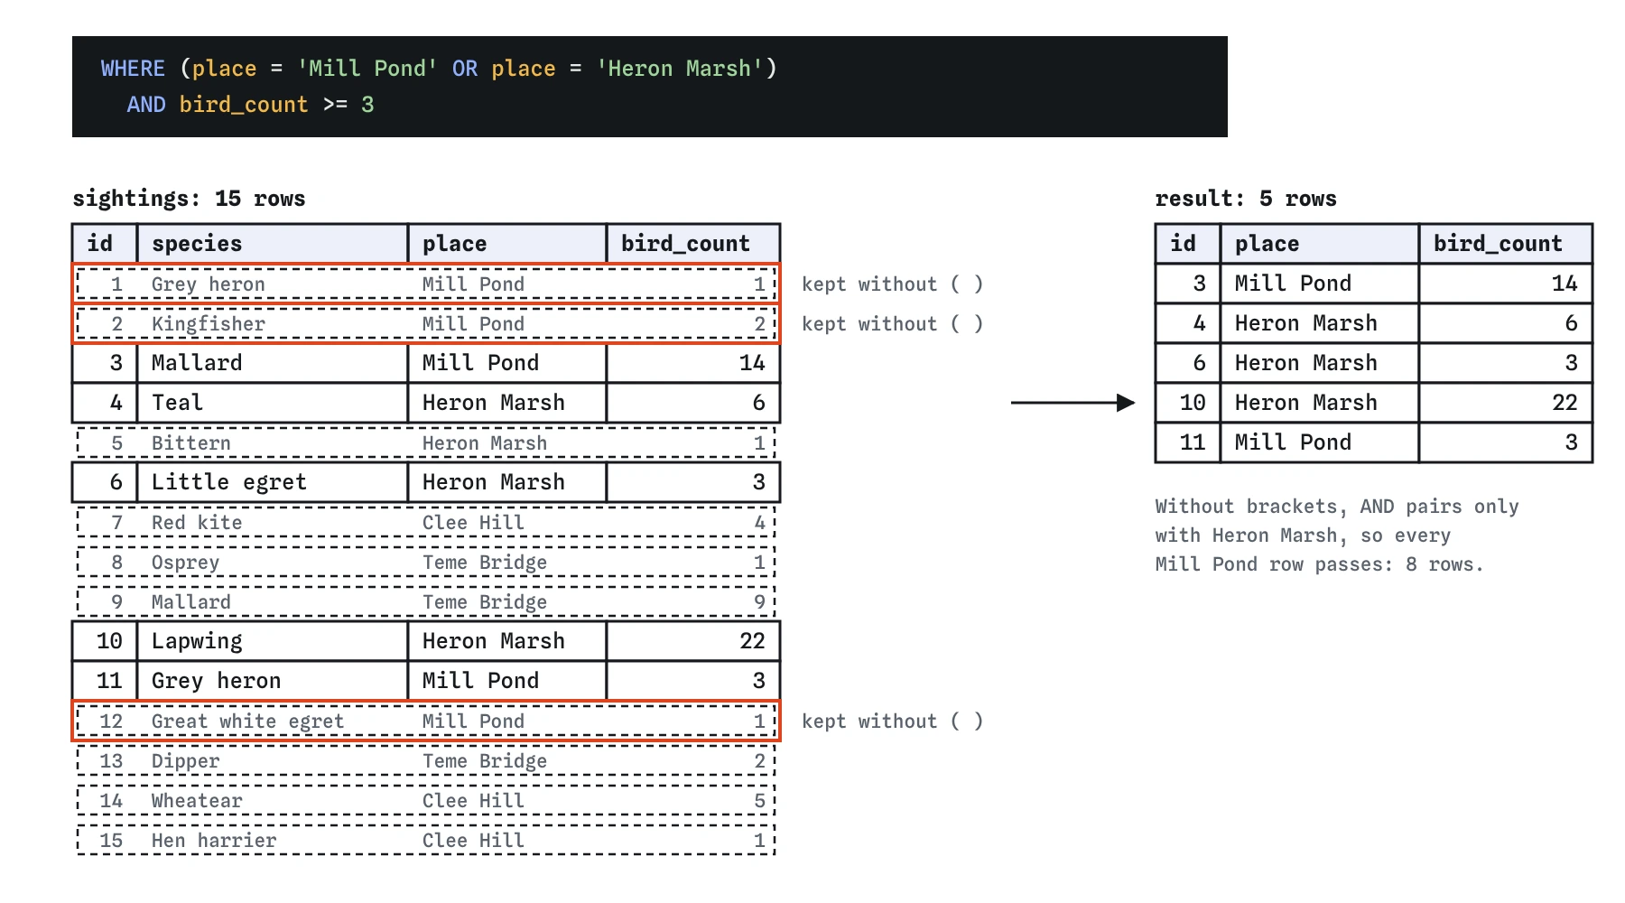The image size is (1625, 903).
Task: Click the arrow pointing to the result table
Action: [x=1072, y=403]
